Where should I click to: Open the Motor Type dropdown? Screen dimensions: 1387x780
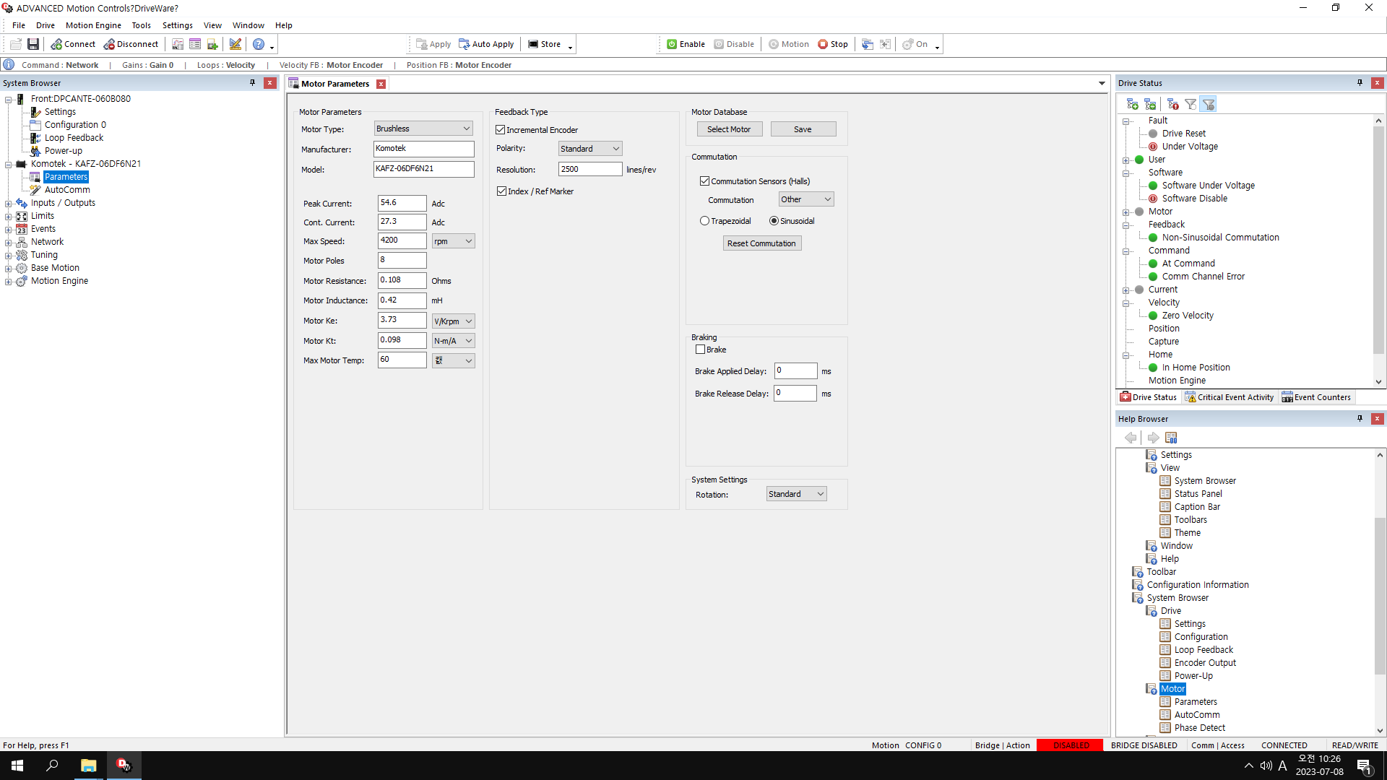pos(423,129)
